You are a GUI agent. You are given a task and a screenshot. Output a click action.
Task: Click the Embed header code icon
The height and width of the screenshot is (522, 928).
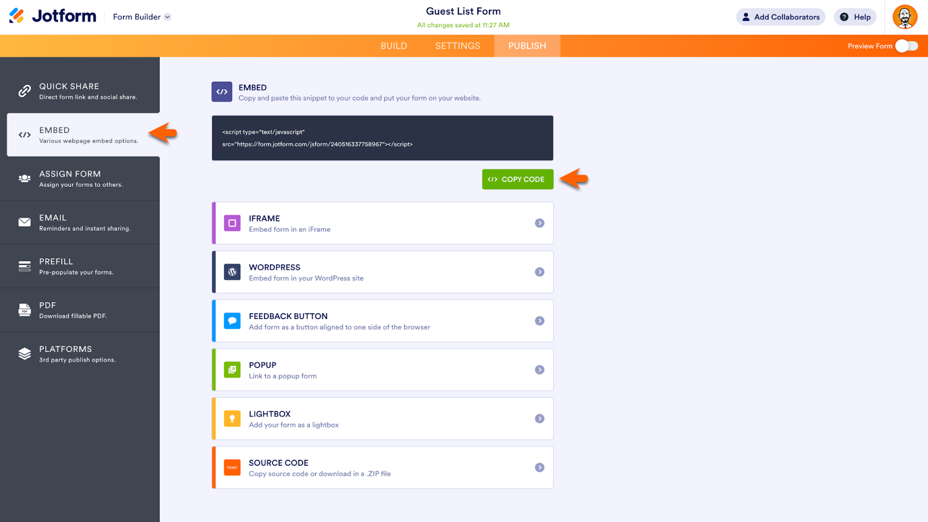(222, 92)
